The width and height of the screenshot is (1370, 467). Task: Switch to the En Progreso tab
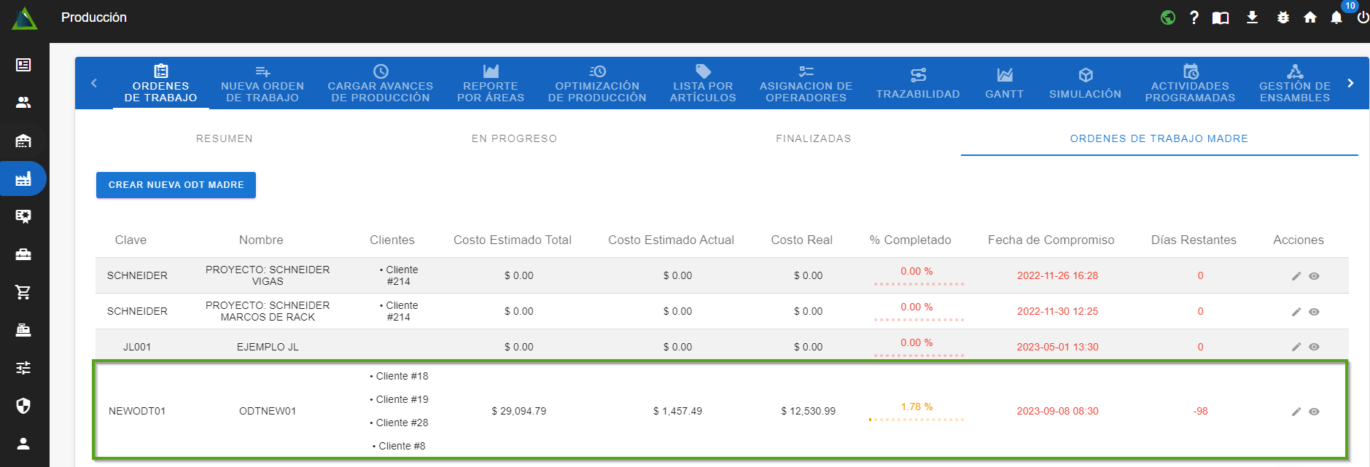click(514, 138)
